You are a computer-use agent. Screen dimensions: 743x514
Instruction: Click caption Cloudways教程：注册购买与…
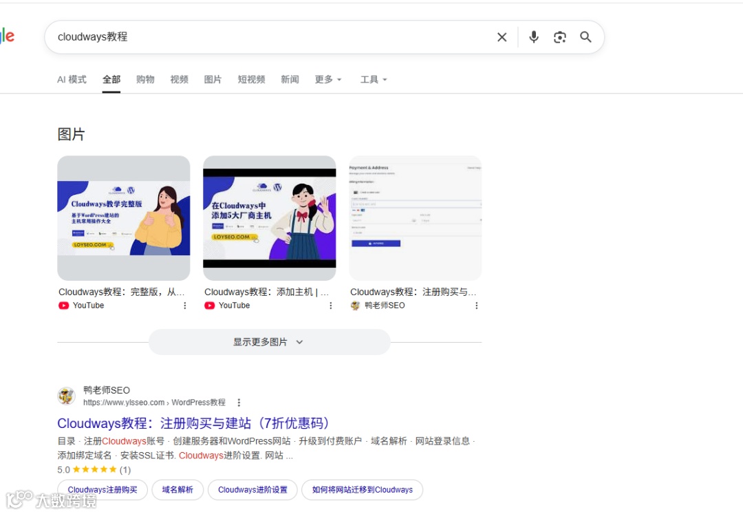pos(413,292)
